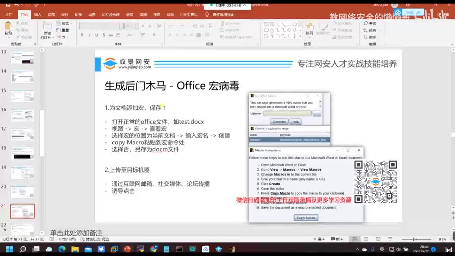This screenshot has height=256, width=455.
Task: Click the volume icon in the system tray
Action: [398, 249]
